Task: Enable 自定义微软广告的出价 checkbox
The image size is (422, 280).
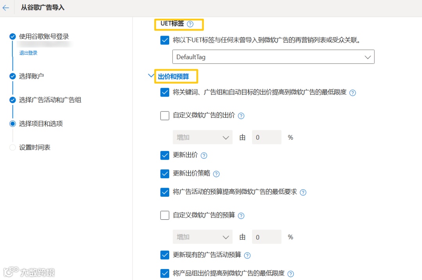Action: 165,115
